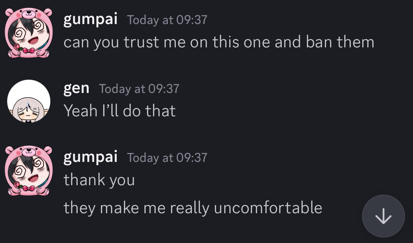413x243 pixels.
Task: Click the word "Yeah" in gen's reply
Action: tap(81, 111)
